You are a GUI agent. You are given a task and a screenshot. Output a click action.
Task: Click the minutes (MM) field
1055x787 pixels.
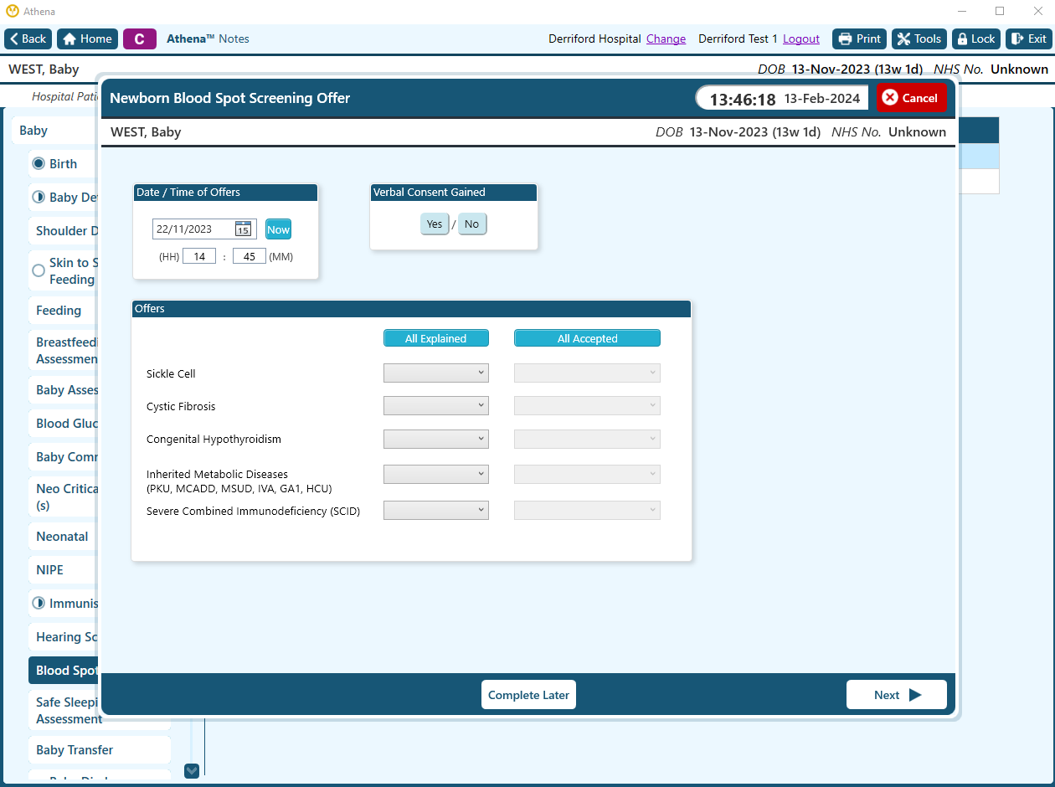pyautogui.click(x=250, y=256)
